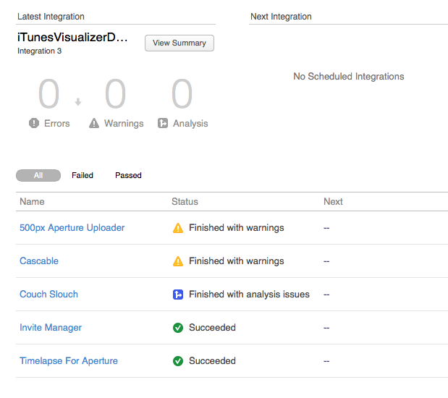Show only Failed integrations
Image resolution: width=448 pixels, height=398 pixels.
[x=83, y=175]
